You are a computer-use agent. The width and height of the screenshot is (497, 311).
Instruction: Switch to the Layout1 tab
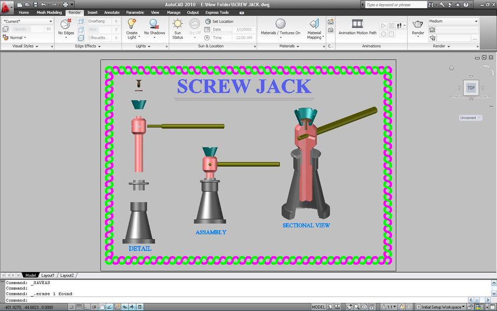(48, 275)
